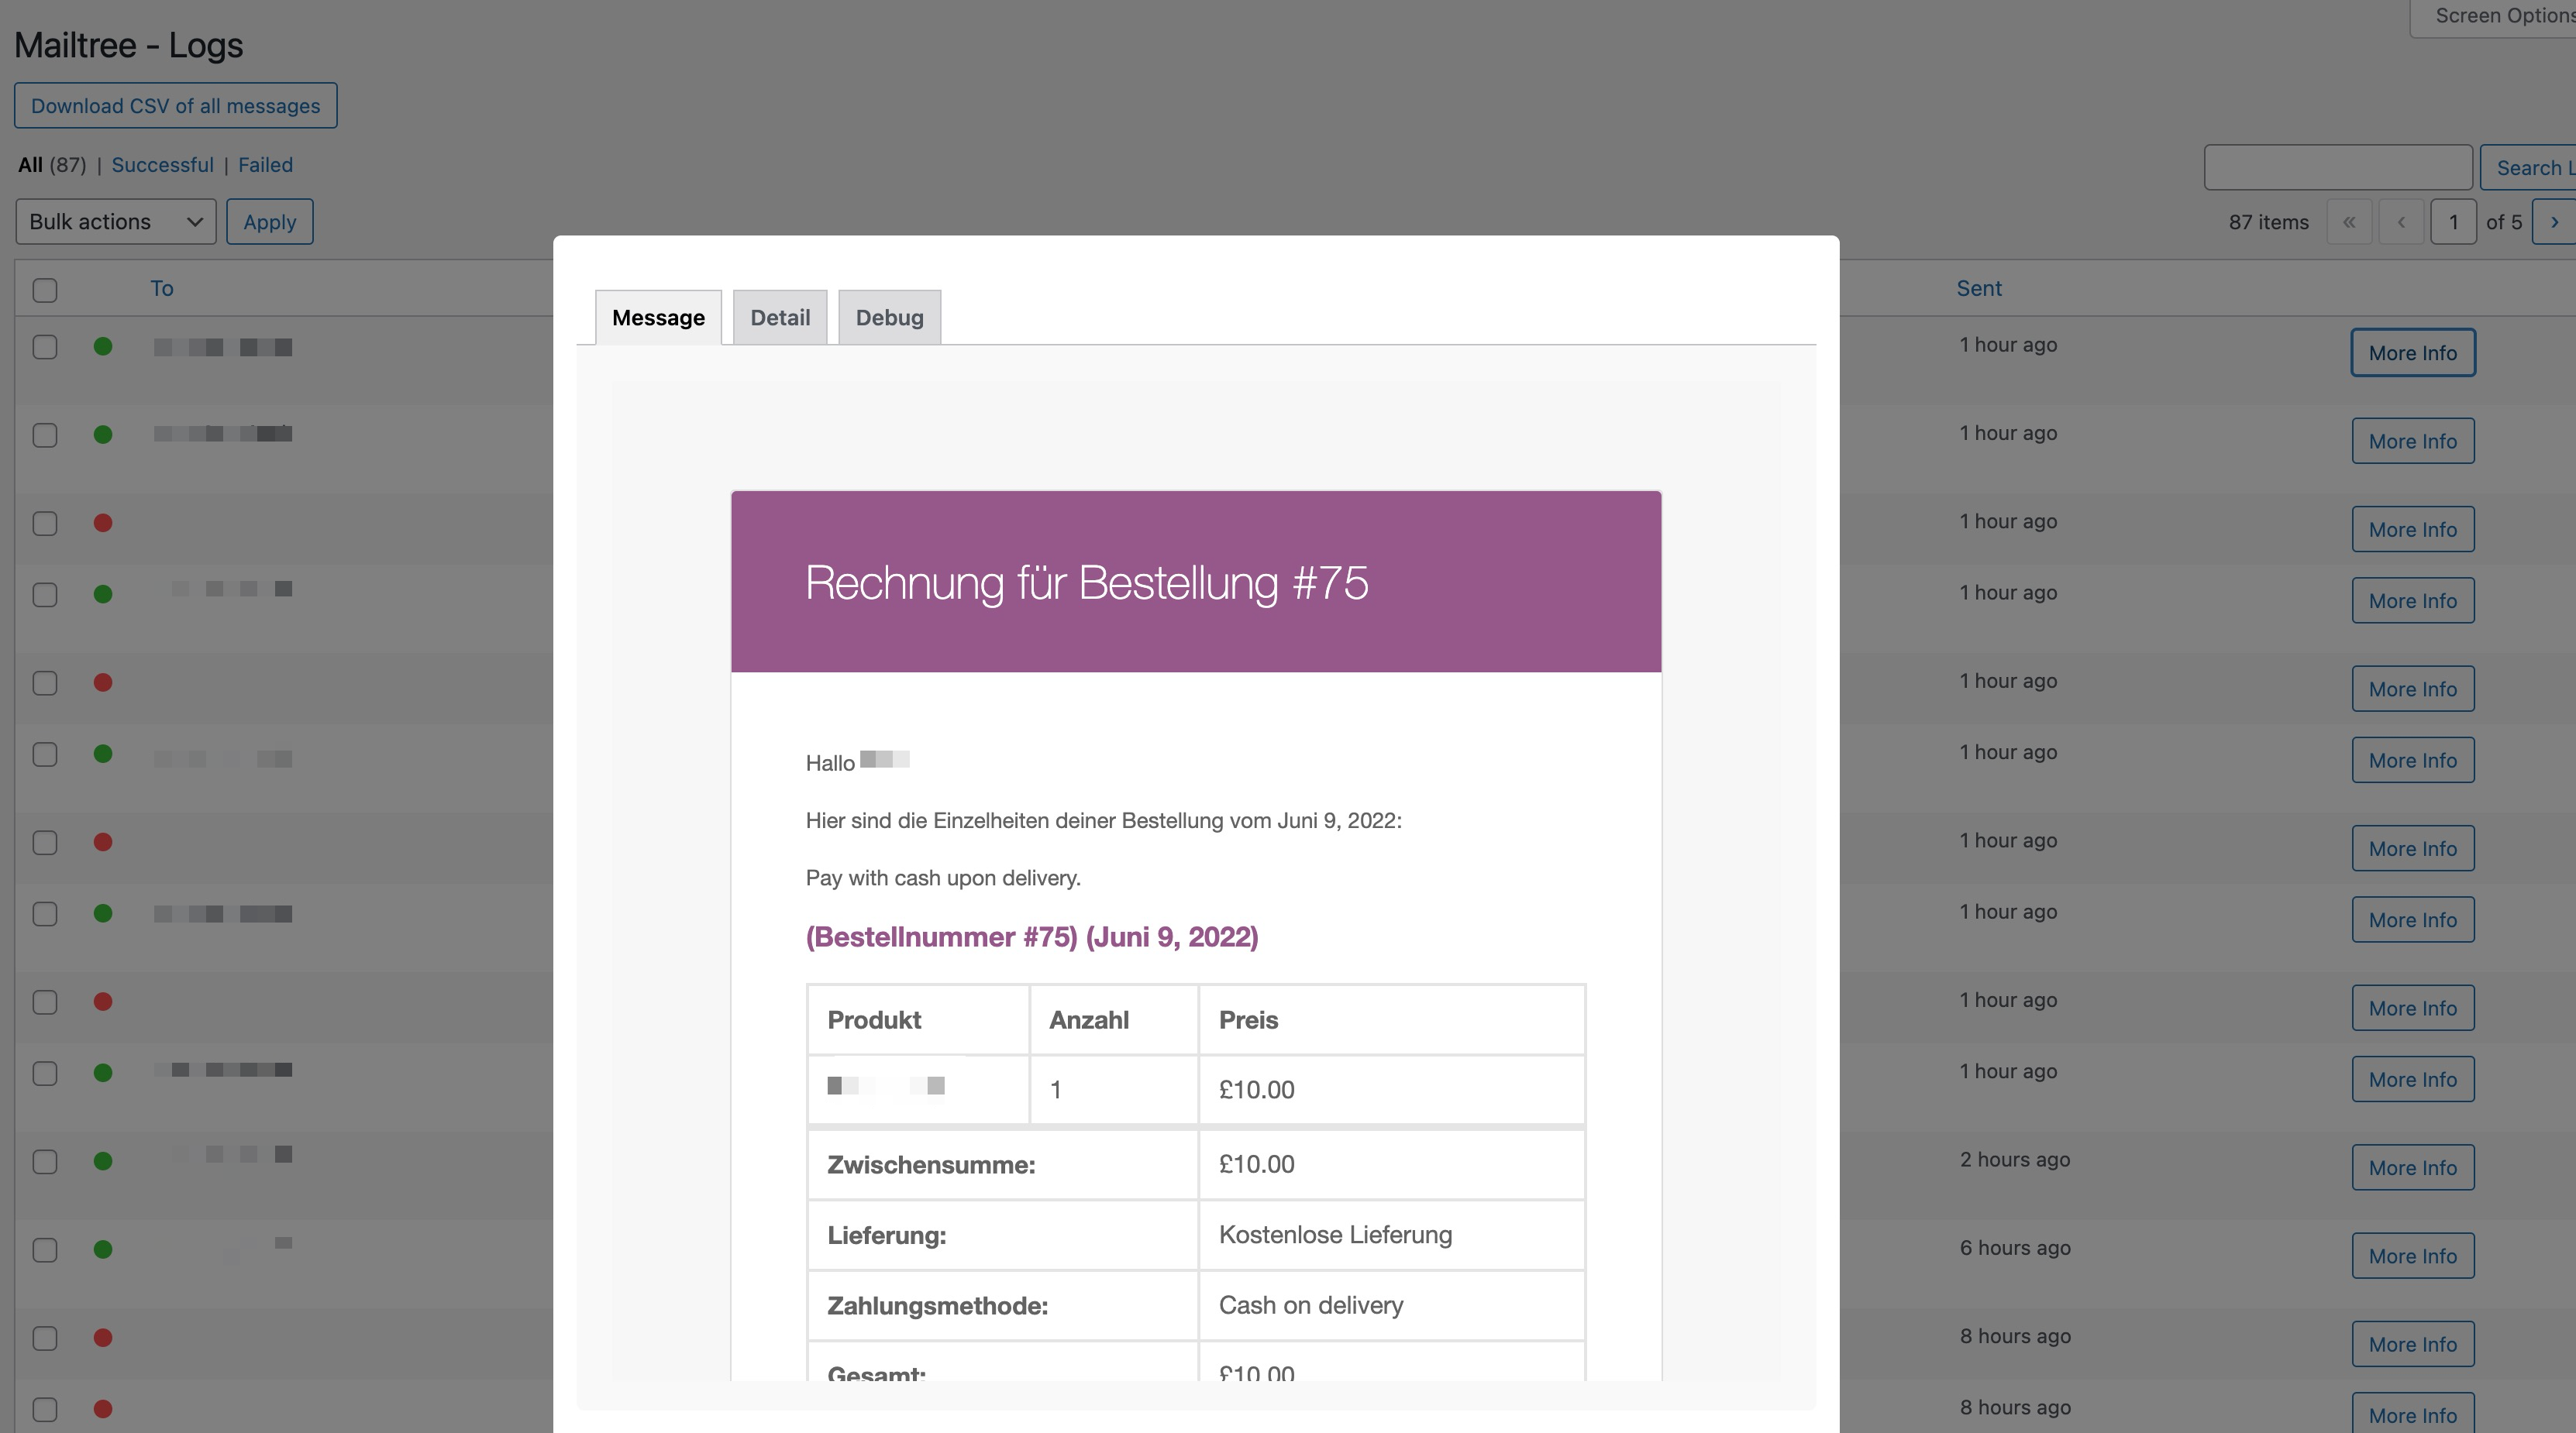Click the 'Zwischensumme:' label
2576x1433 pixels.
tap(931, 1165)
